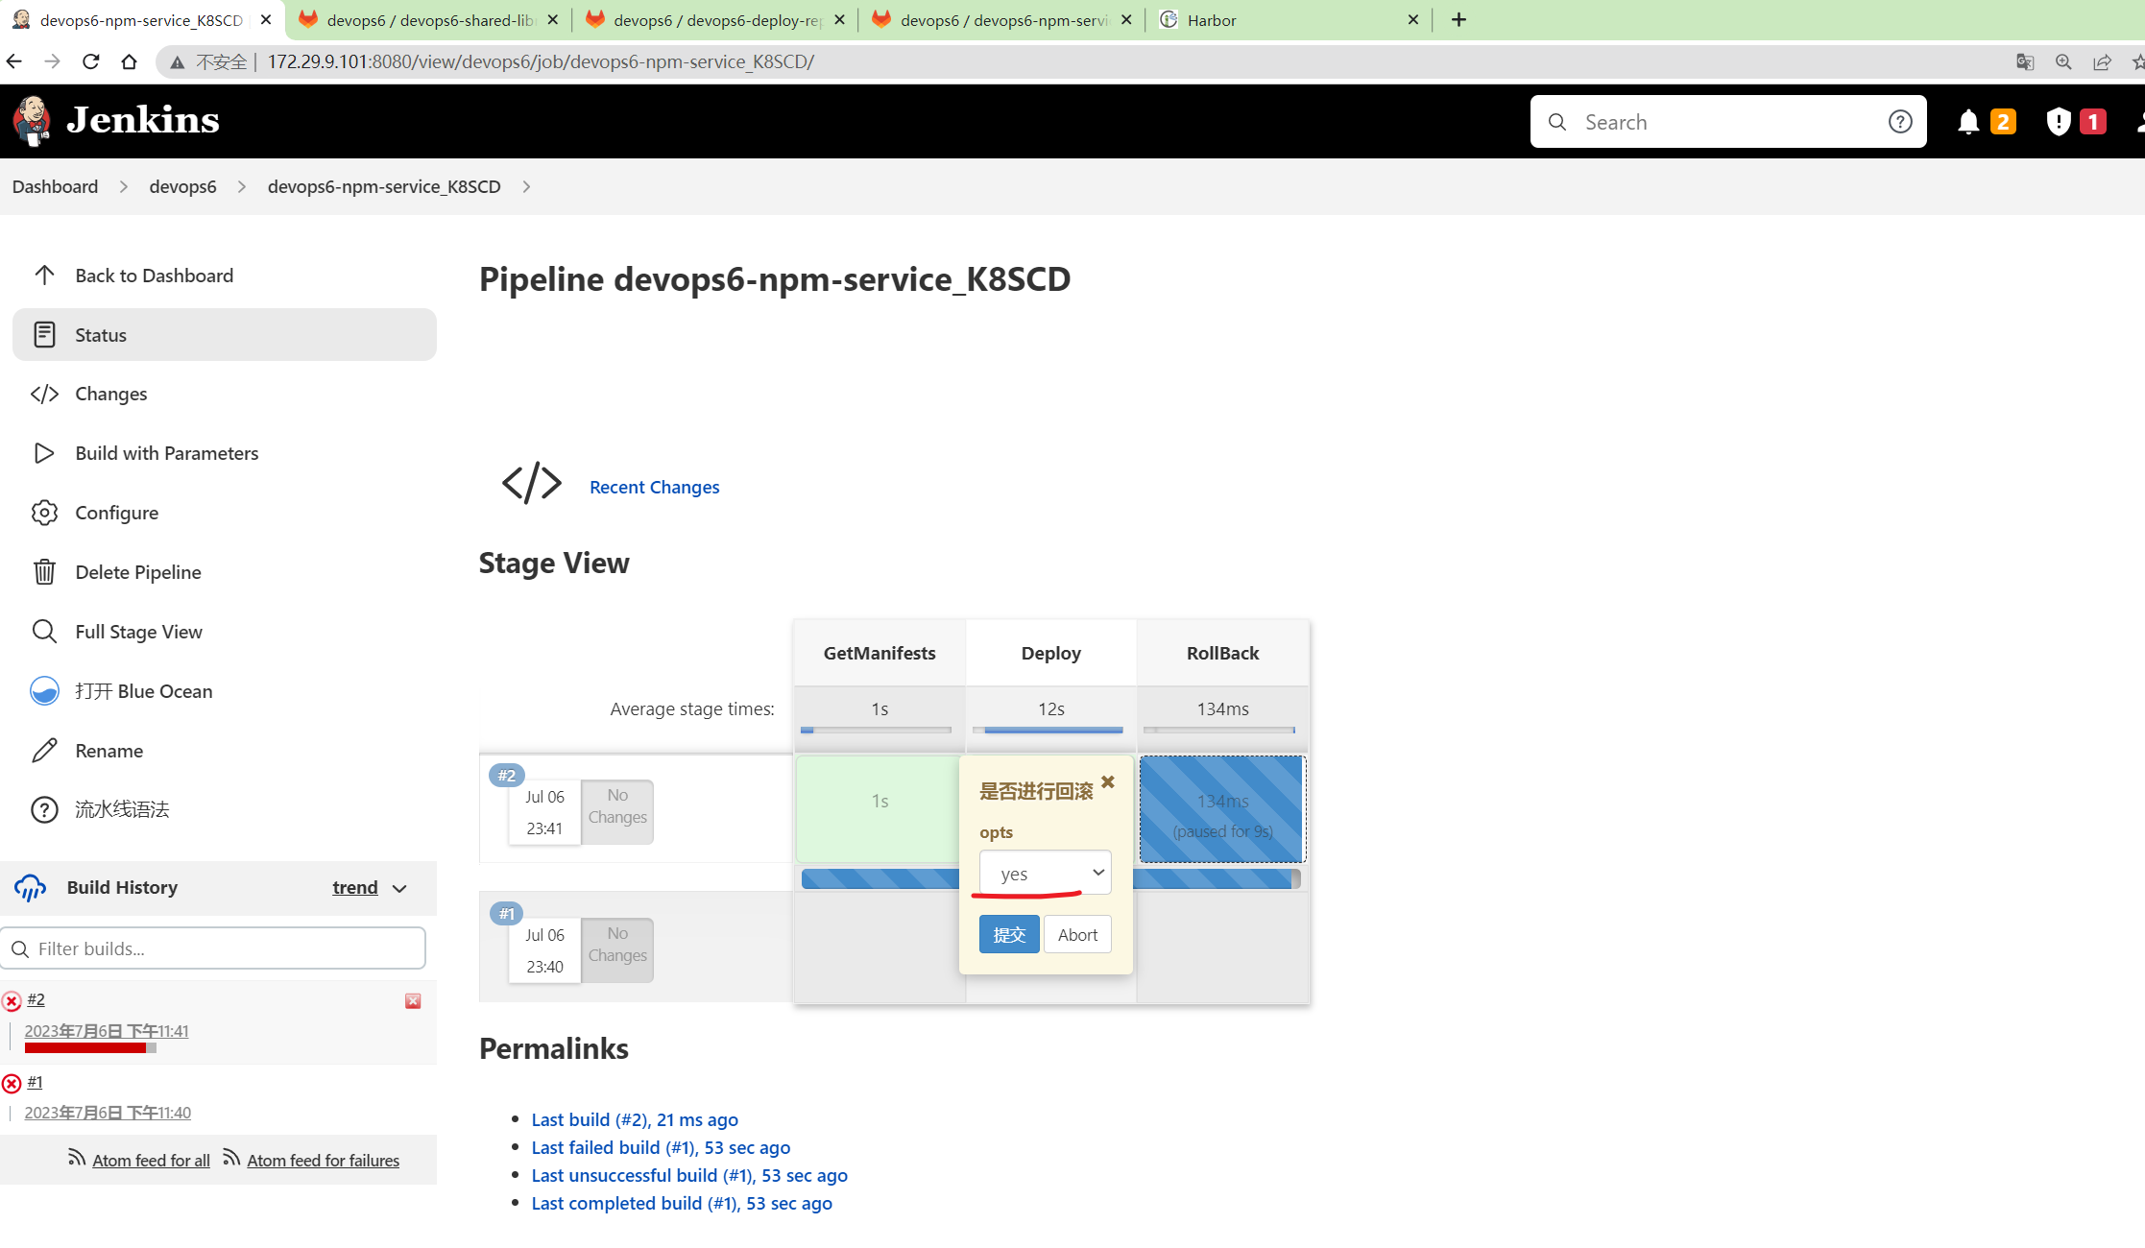
Task: Open the notifications bell icon
Action: click(1968, 122)
